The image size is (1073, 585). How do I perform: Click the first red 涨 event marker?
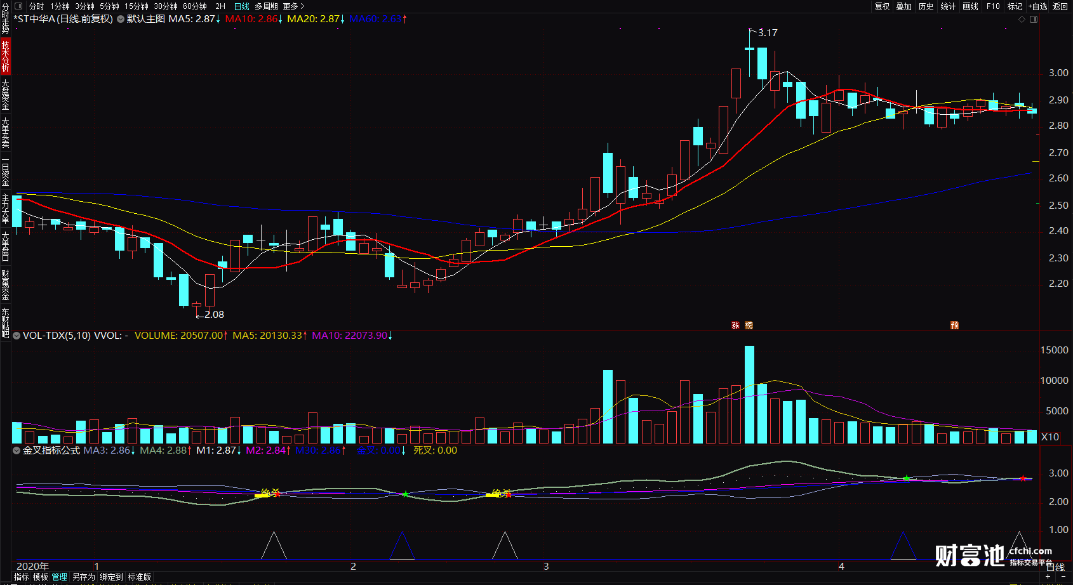[x=735, y=325]
